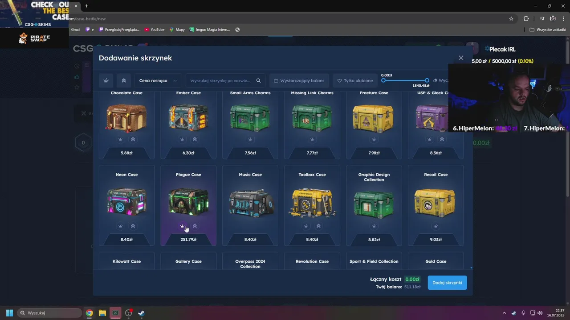The height and width of the screenshot is (320, 570).
Task: Click the 'Overpass 2024 Collection' title
Action: [x=250, y=264]
